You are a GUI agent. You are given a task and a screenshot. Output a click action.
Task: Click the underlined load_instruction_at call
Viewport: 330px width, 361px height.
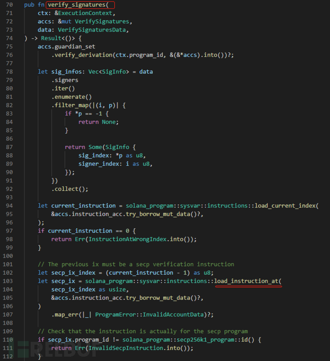point(248,280)
